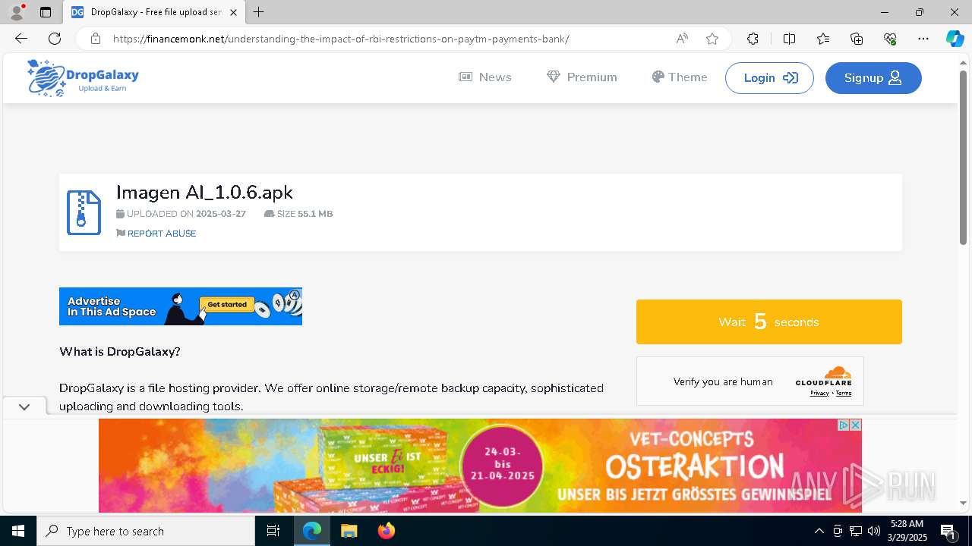Open the volume speaker tray icon
Screen dimensions: 972x546
(x=874, y=531)
